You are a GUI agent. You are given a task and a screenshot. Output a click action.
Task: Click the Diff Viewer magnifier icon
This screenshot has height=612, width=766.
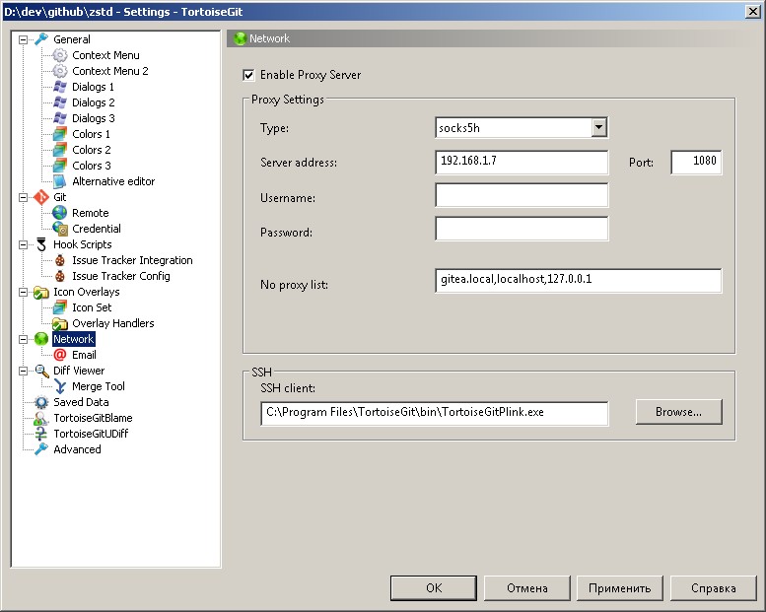(41, 371)
